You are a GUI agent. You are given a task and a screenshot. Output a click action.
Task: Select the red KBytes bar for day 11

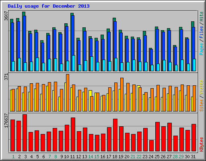coord(73,134)
